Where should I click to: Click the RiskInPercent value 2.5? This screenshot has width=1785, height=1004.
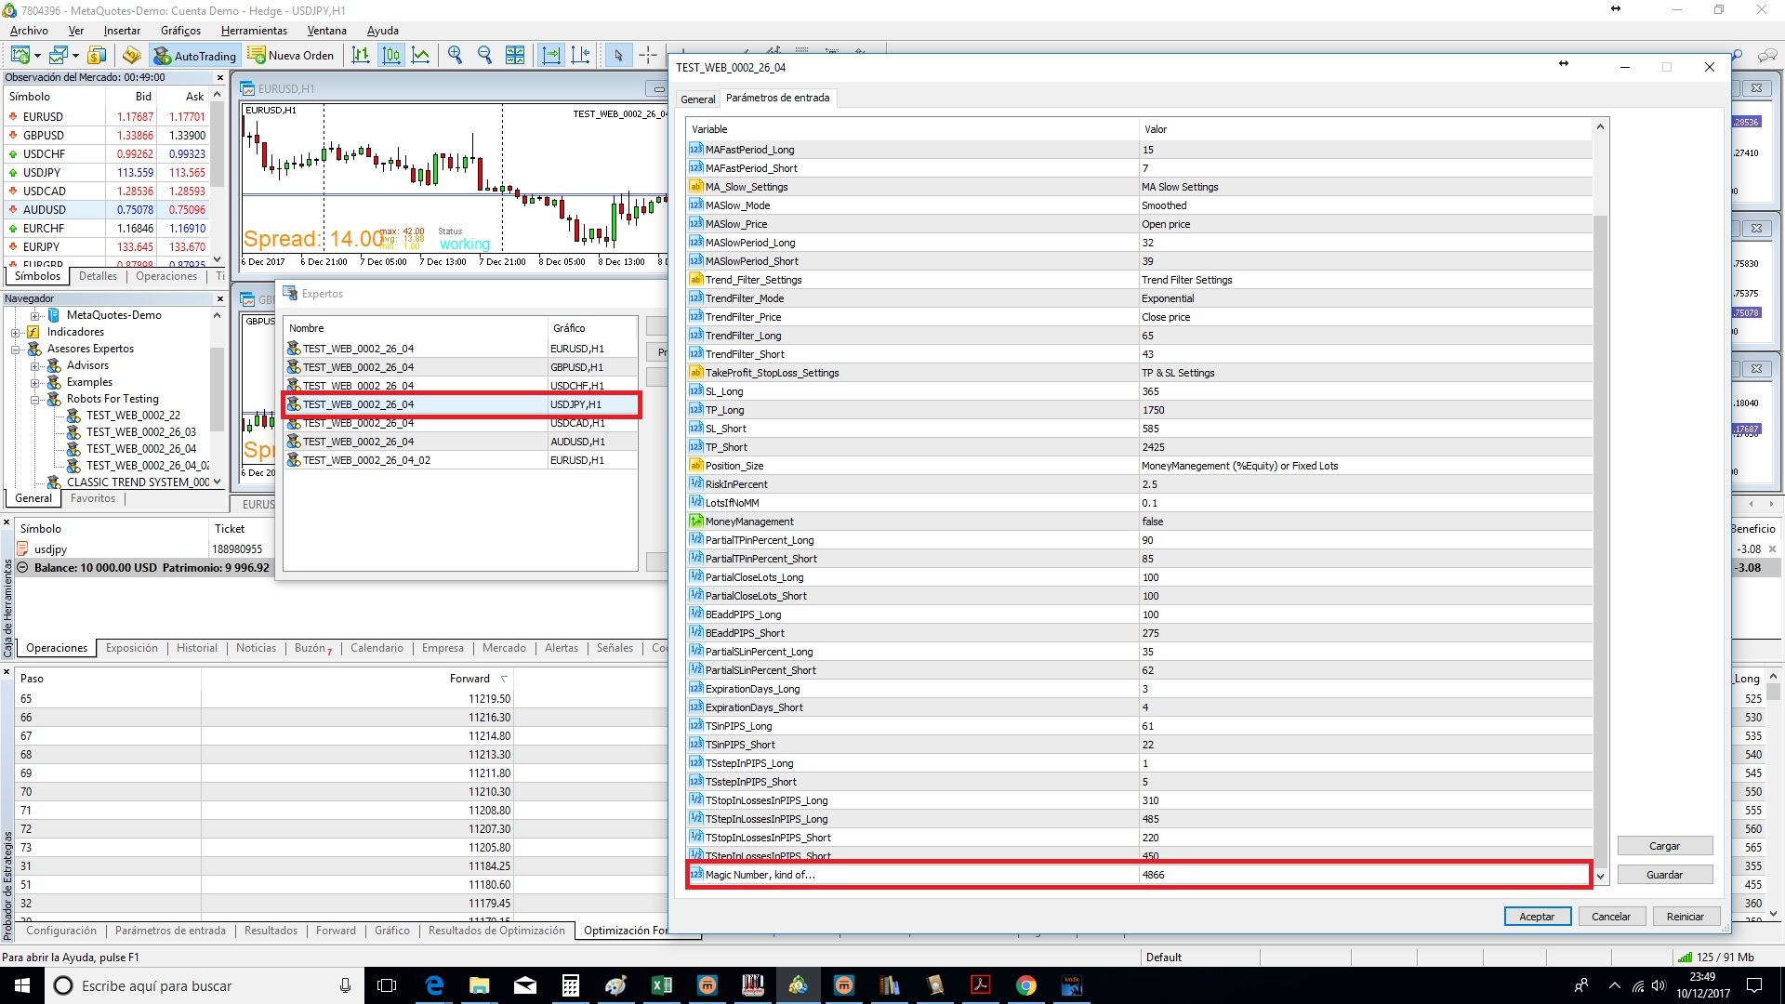(x=1367, y=484)
